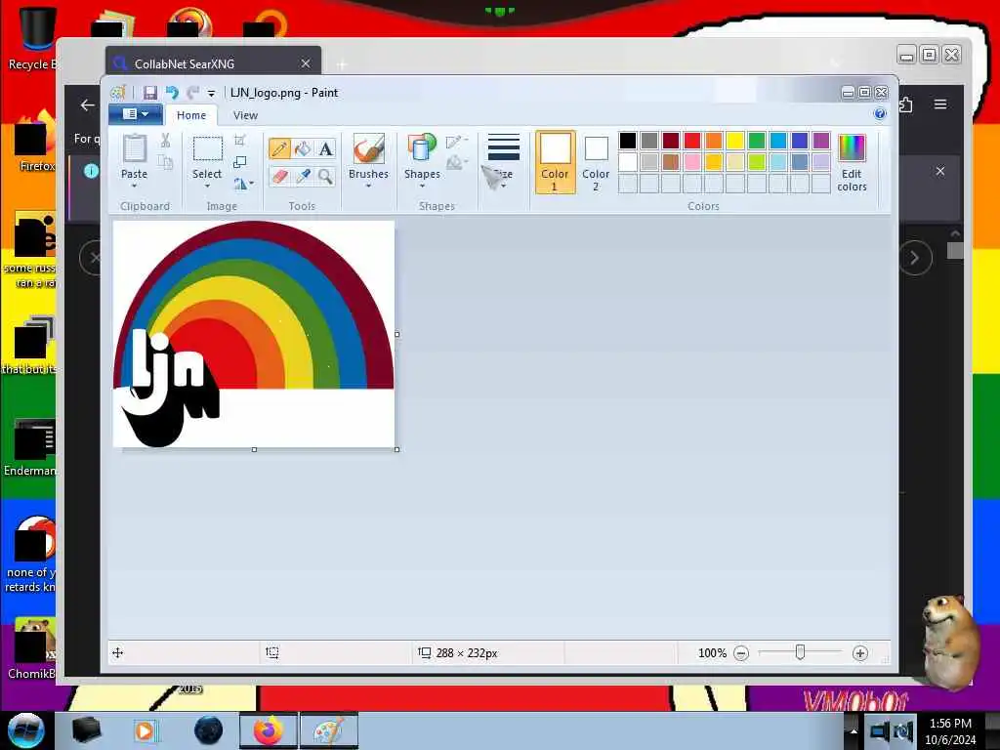Select the Magnifier tool
This screenshot has height=750, width=1000.
[x=325, y=176]
